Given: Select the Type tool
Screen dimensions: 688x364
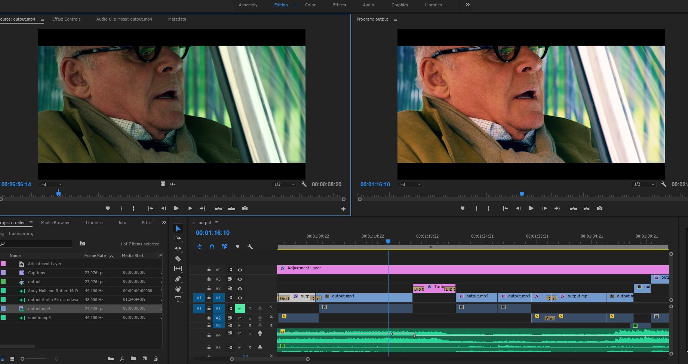Looking at the screenshot, I should [x=178, y=299].
